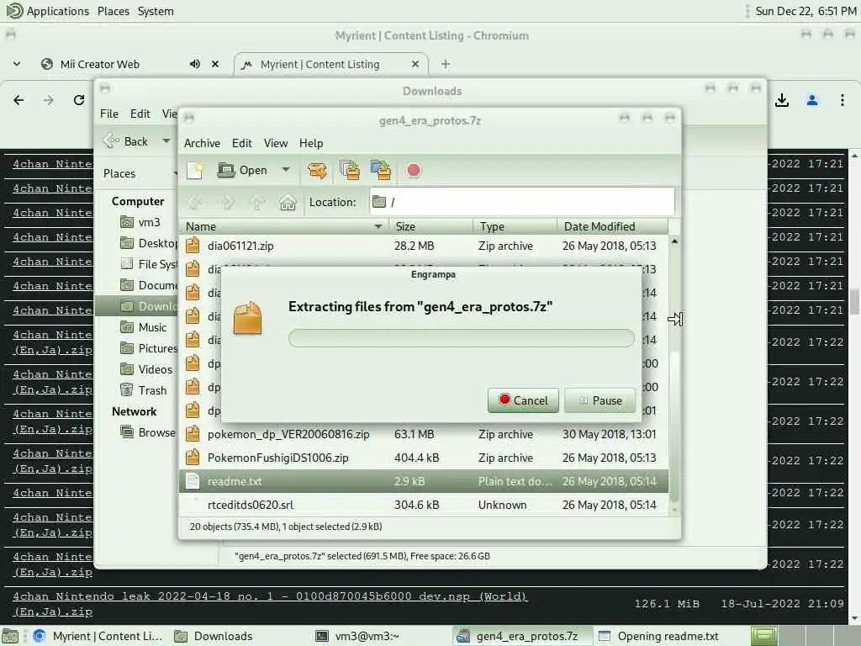Select PokemonFushigiDS1006.zip row

(424, 458)
